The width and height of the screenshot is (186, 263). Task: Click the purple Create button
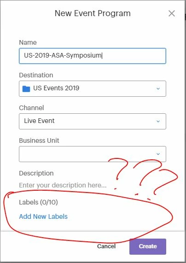148,246
